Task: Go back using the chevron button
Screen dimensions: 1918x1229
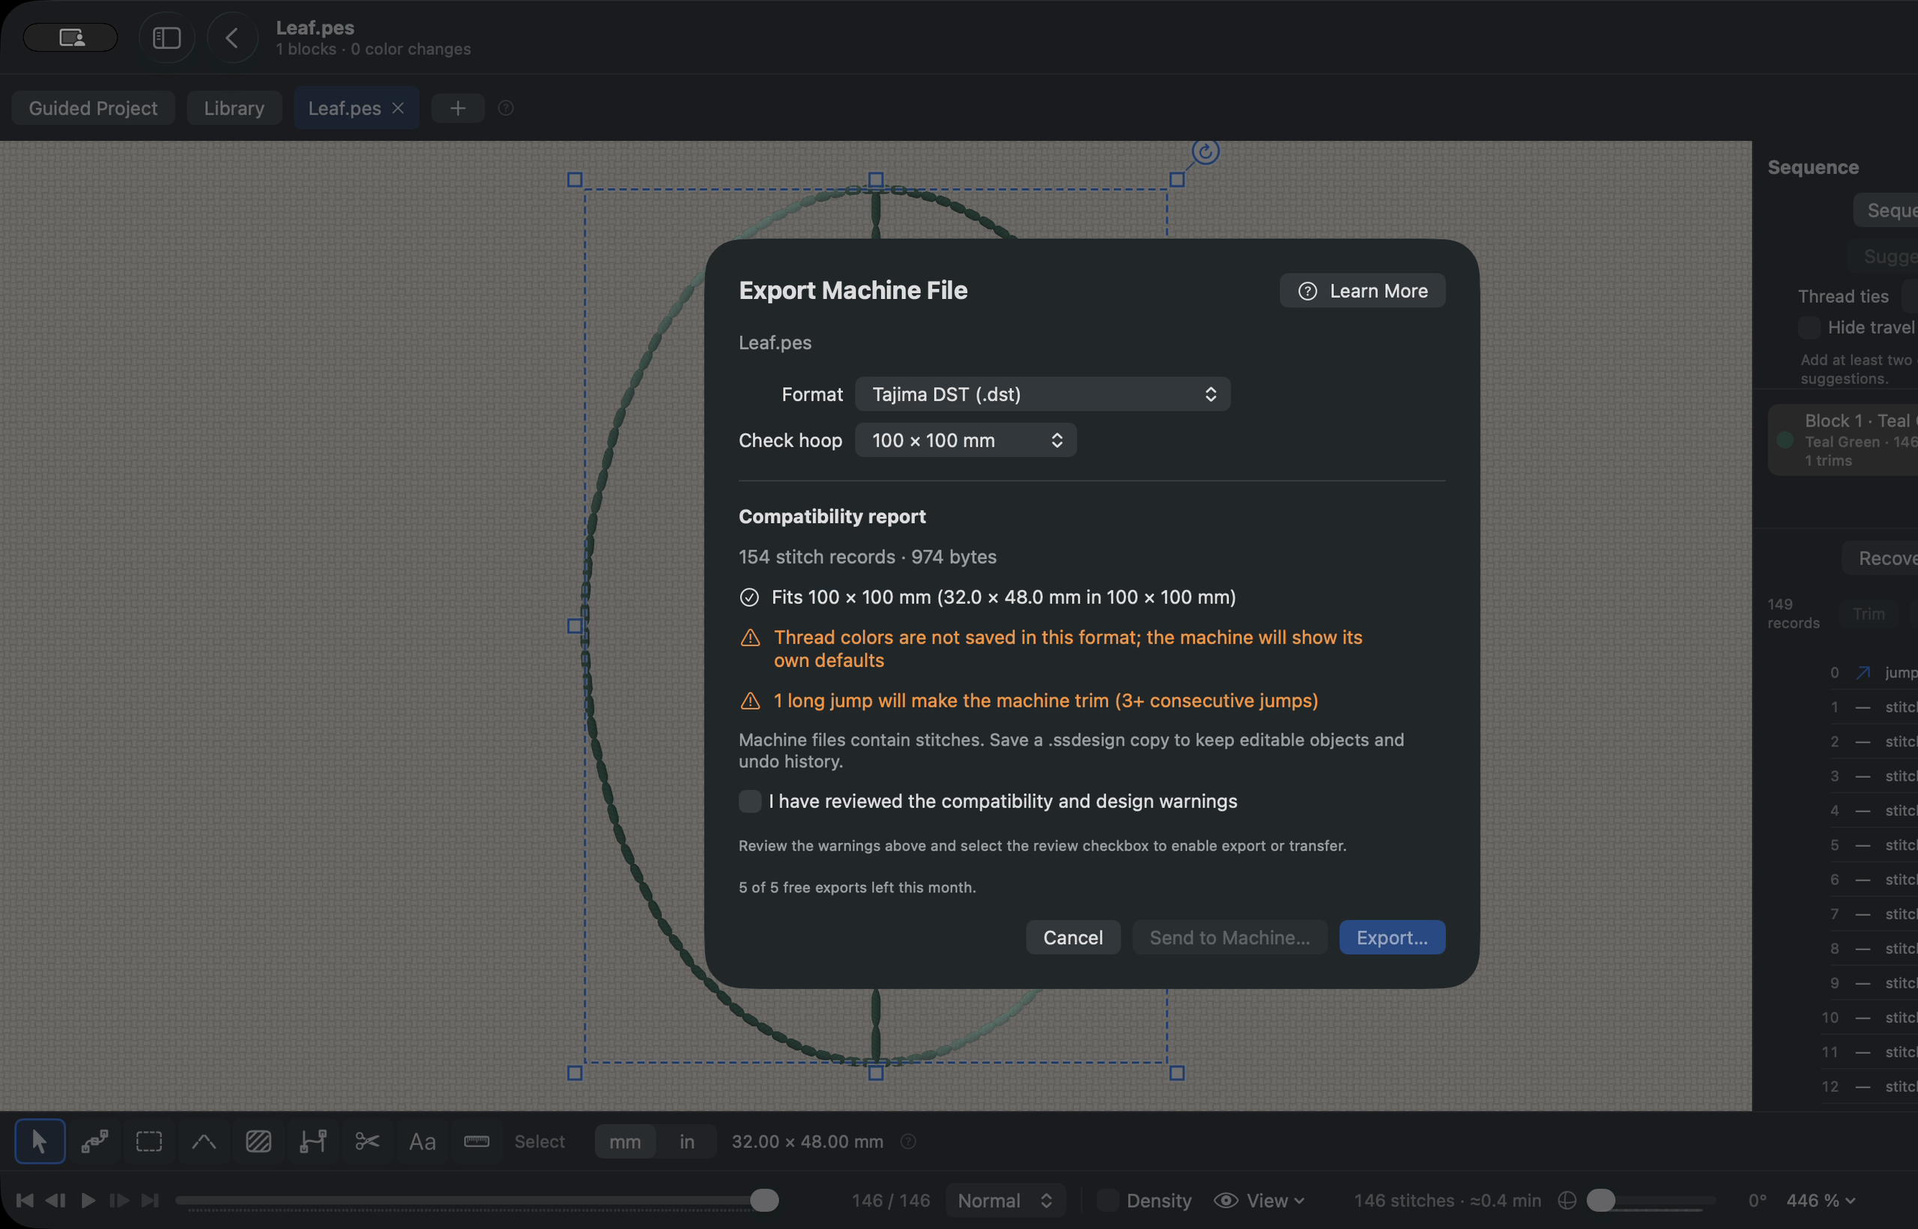Action: (x=232, y=37)
